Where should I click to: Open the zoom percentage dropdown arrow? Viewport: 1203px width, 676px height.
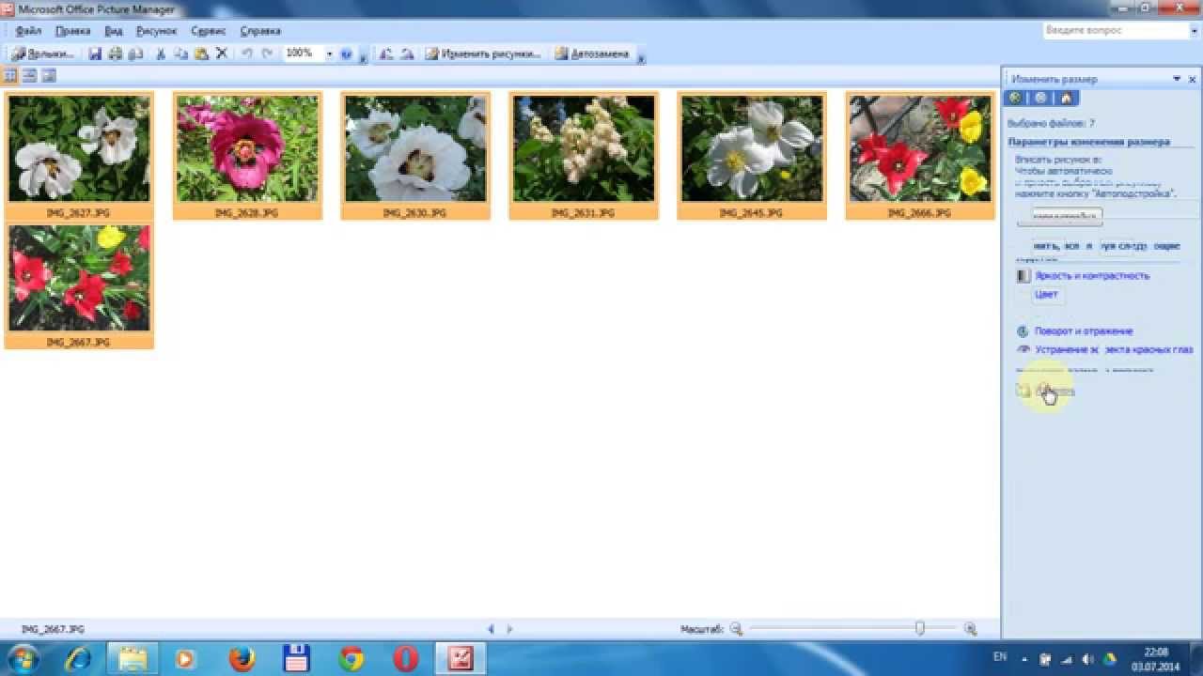tap(329, 54)
